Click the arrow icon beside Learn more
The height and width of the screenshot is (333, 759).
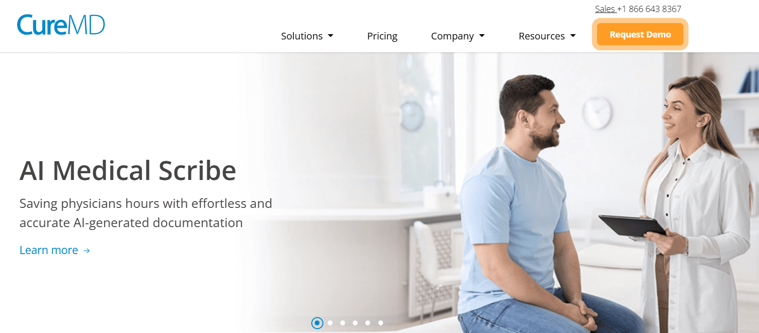[87, 251]
